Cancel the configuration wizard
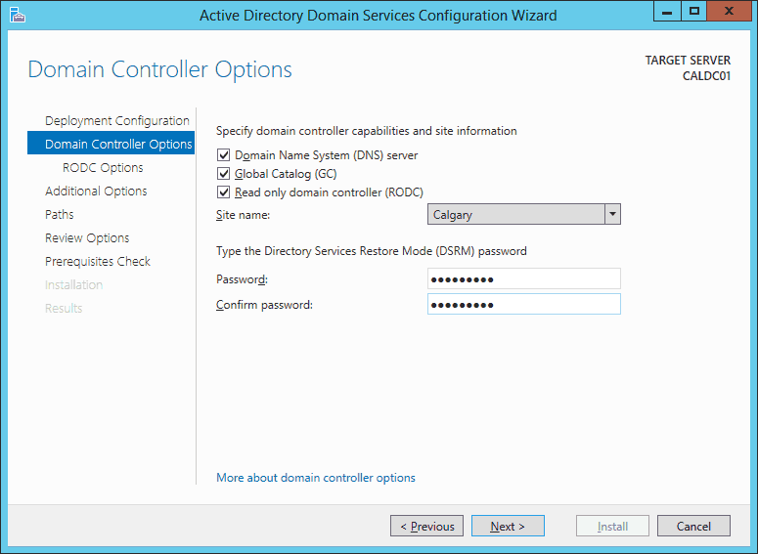758x554 pixels. (x=693, y=526)
